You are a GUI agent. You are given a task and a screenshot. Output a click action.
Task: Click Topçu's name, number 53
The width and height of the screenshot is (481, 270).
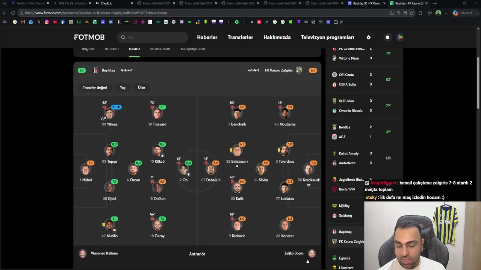coord(109,162)
